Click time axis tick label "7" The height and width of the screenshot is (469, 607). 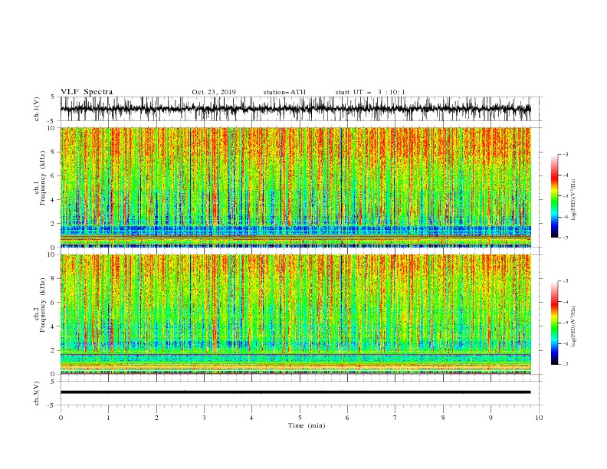coord(395,418)
